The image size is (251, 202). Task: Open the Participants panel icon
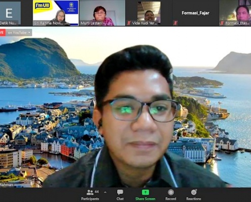[90, 192]
